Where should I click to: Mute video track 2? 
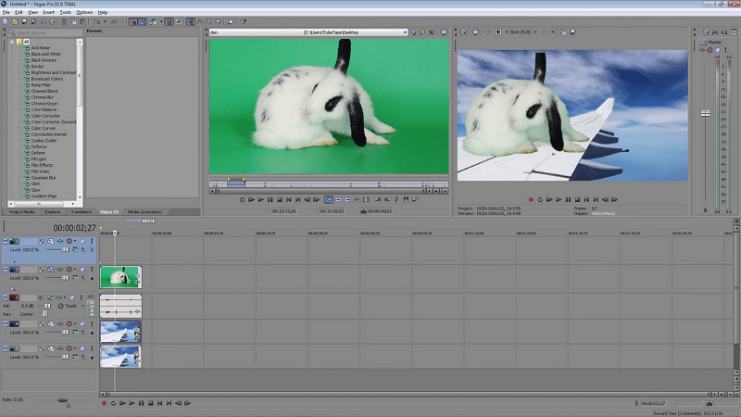[82, 270]
